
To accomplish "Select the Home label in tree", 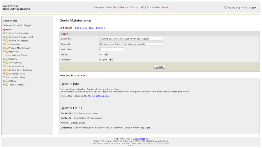I will point(8,30).
